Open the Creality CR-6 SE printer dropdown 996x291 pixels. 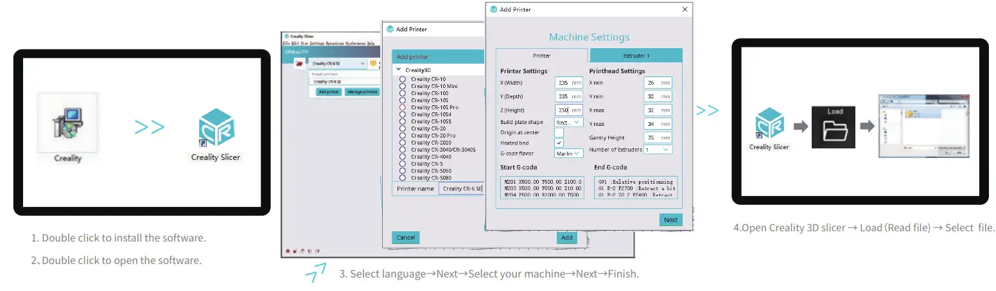click(338, 64)
